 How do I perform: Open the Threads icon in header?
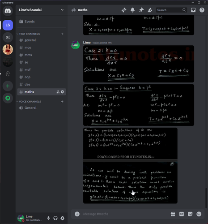[x=124, y=10]
